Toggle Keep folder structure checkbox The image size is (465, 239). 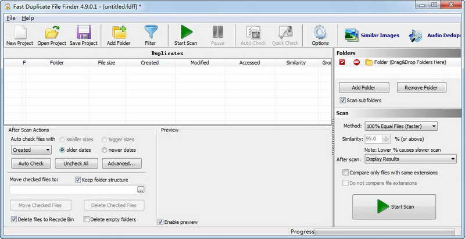78,180
